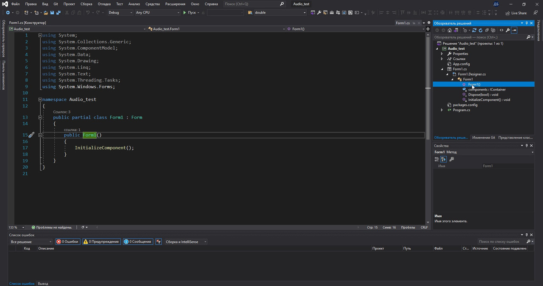
Task: Toggle the Preview Selected Items button
Action: (x=514, y=30)
